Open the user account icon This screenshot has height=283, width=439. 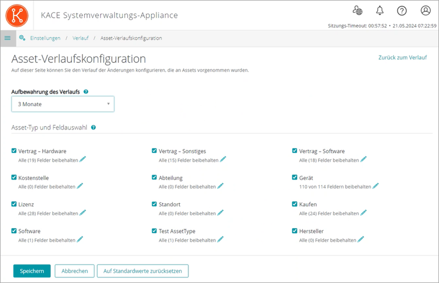pyautogui.click(x=425, y=11)
